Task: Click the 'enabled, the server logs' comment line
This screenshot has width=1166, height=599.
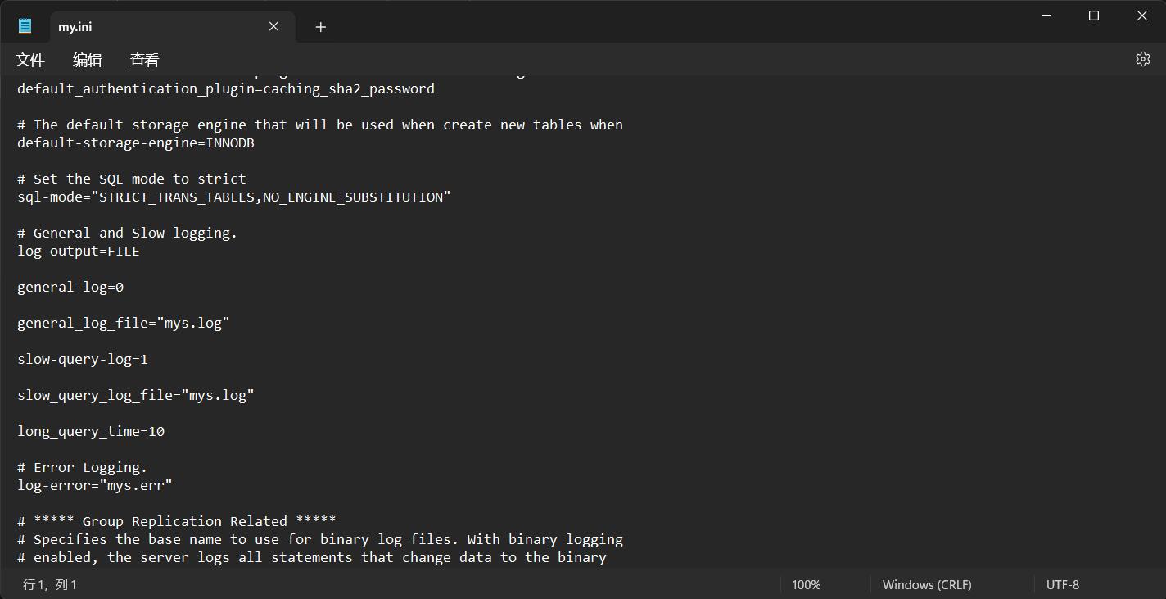Action: [x=312, y=557]
